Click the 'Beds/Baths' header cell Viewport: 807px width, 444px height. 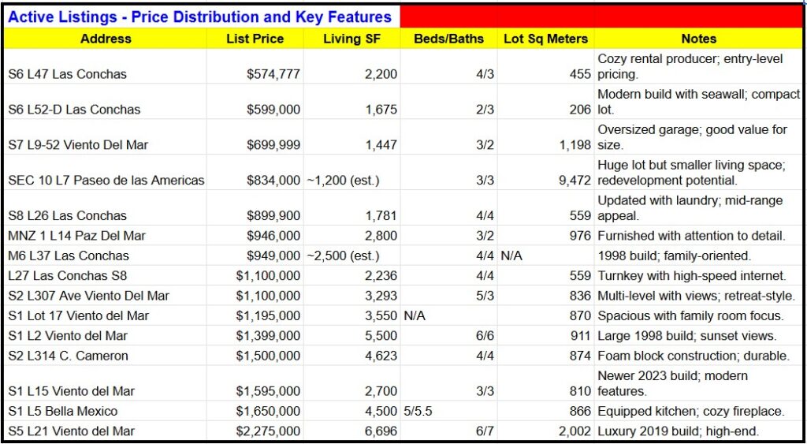(x=448, y=39)
